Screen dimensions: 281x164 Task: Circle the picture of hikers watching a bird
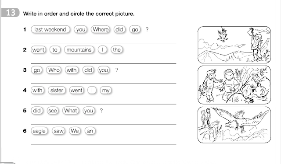234,45
